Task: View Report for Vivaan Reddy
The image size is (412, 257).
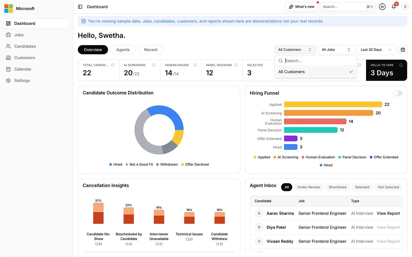Action: [388, 241]
